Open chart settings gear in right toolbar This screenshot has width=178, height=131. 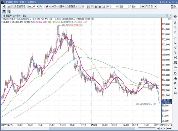point(175,16)
